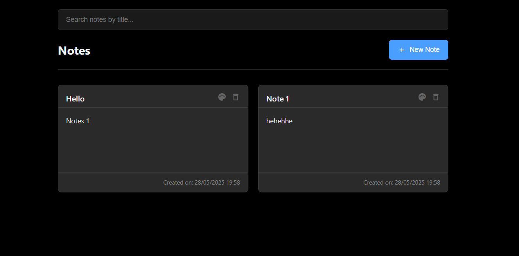
Task: Focus the Search notes by title field
Action: [x=253, y=20]
